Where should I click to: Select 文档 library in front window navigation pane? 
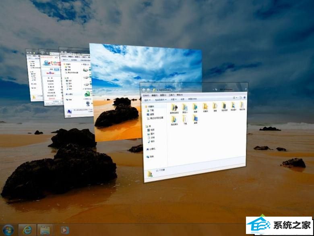pos(151,138)
